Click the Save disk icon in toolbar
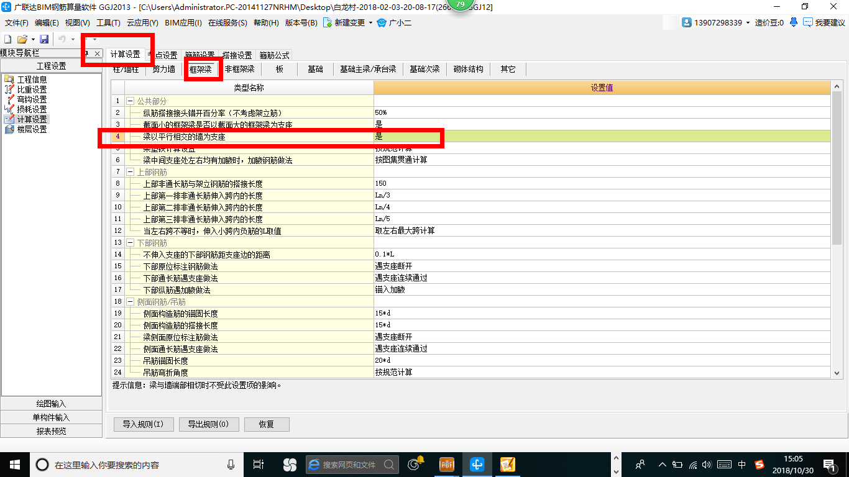The image size is (849, 477). (44, 39)
